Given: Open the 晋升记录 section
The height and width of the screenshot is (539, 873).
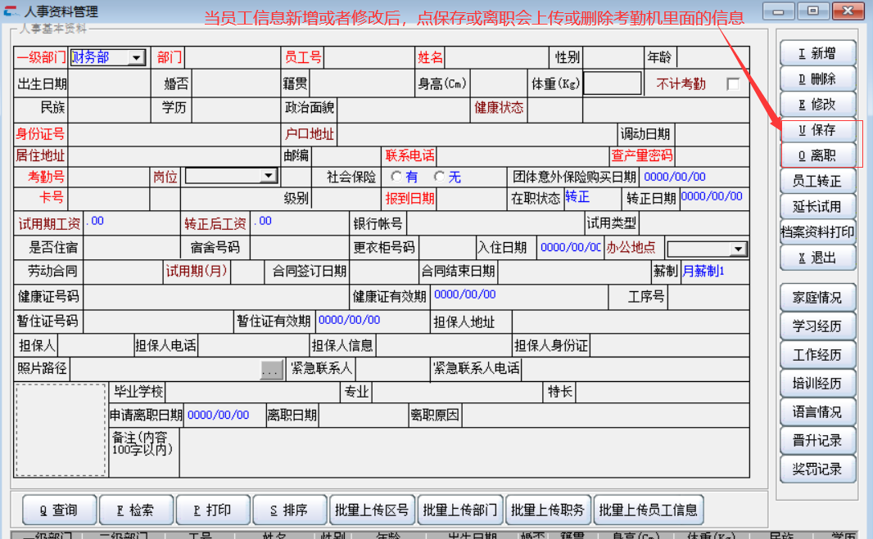Looking at the screenshot, I should [817, 441].
